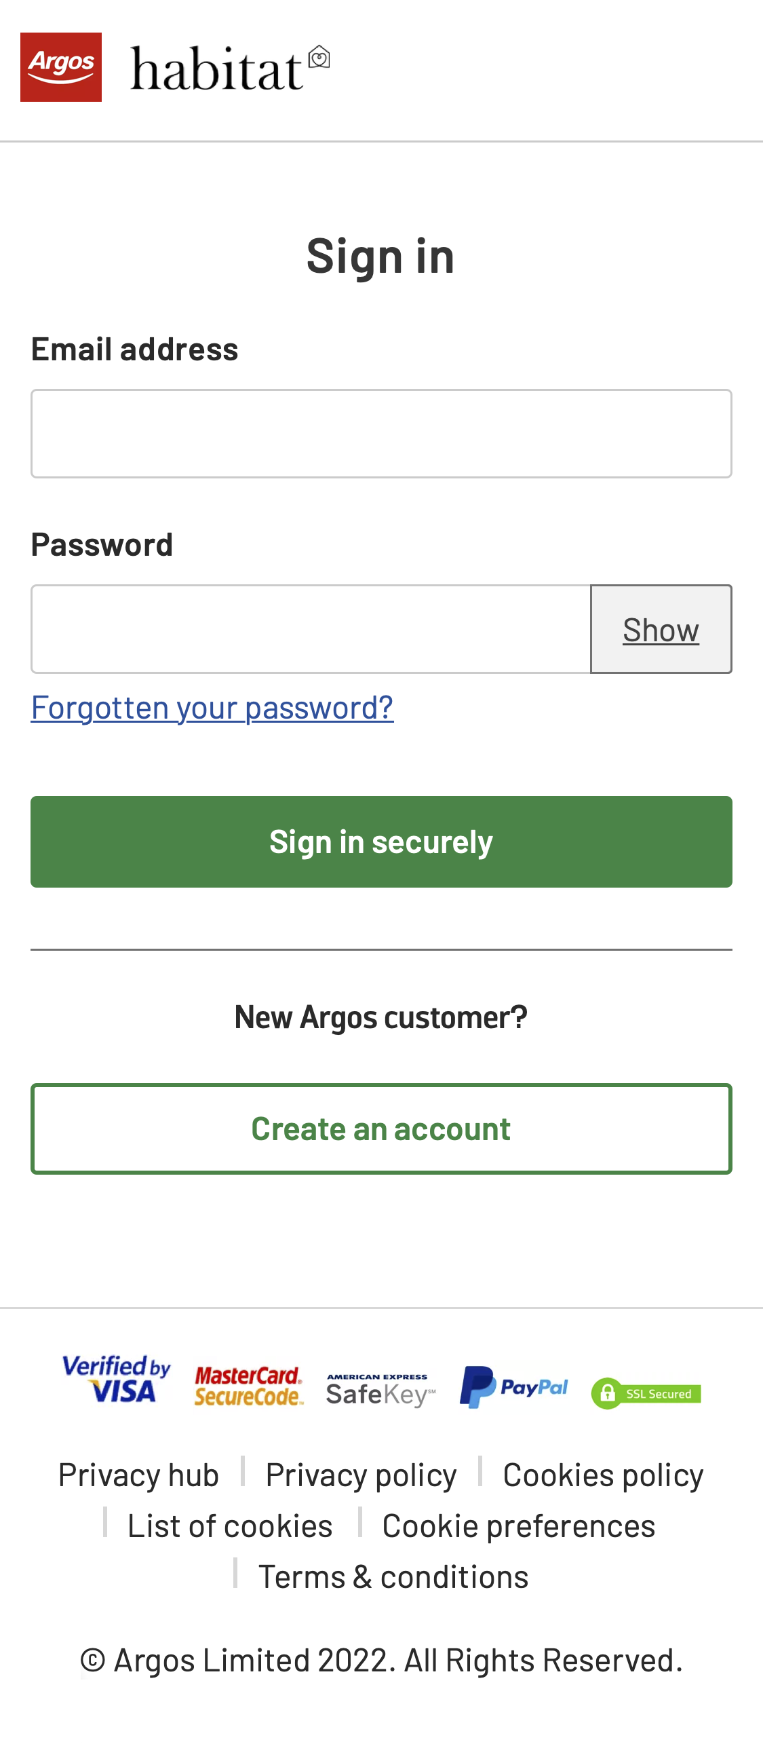Image resolution: width=763 pixels, height=1761 pixels.
Task: Open the List of cookies page
Action: pyautogui.click(x=229, y=1524)
